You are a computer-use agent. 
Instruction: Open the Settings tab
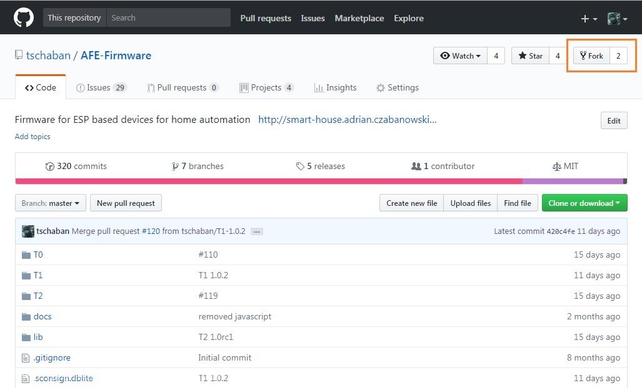(x=398, y=87)
